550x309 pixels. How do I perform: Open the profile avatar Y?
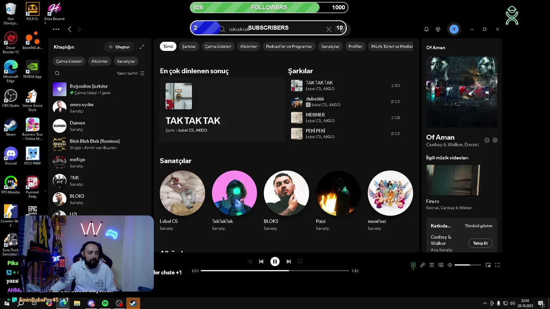(x=454, y=29)
